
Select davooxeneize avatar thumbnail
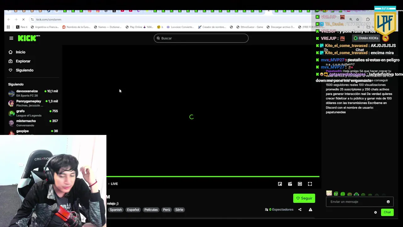click(11, 93)
